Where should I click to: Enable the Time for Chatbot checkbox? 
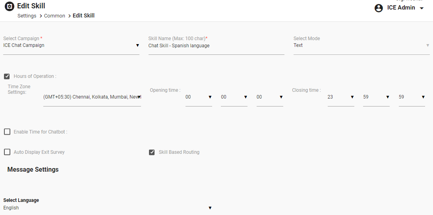coord(7,132)
